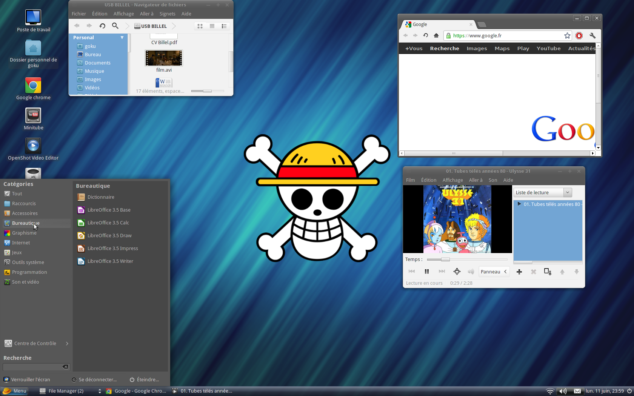The image size is (634, 396).
Task: Open mail envelope tray icon
Action: pyautogui.click(x=577, y=391)
